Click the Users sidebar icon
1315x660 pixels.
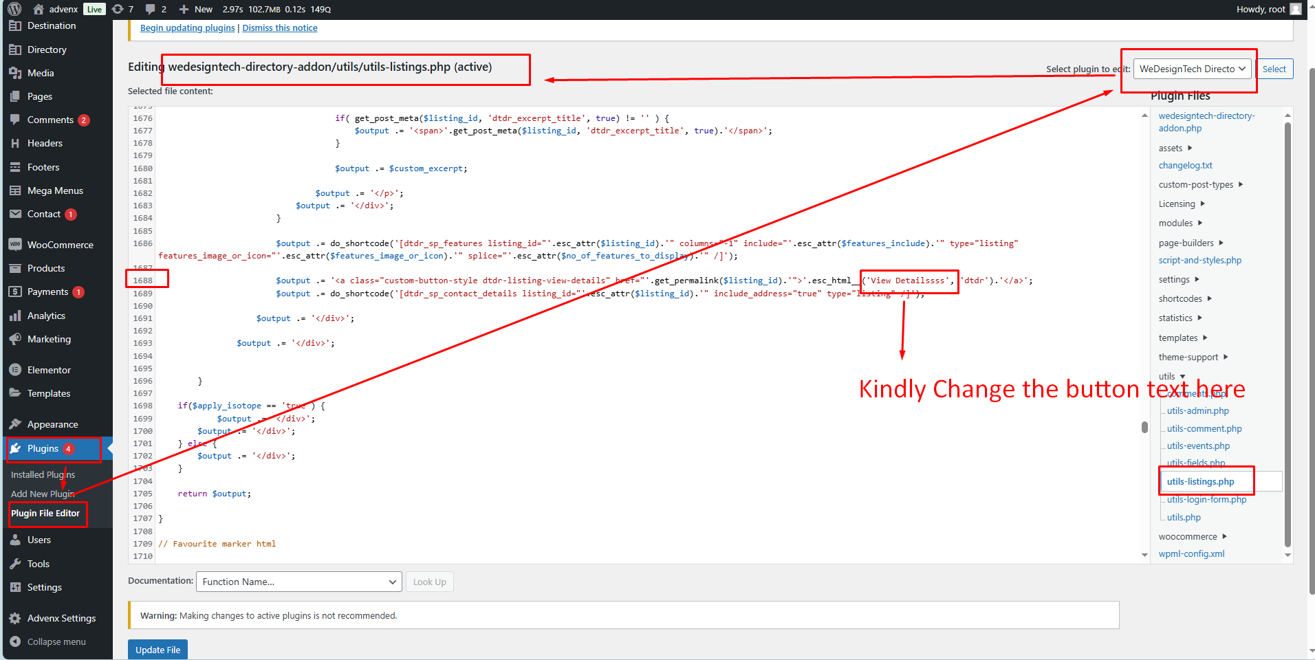pyautogui.click(x=15, y=540)
